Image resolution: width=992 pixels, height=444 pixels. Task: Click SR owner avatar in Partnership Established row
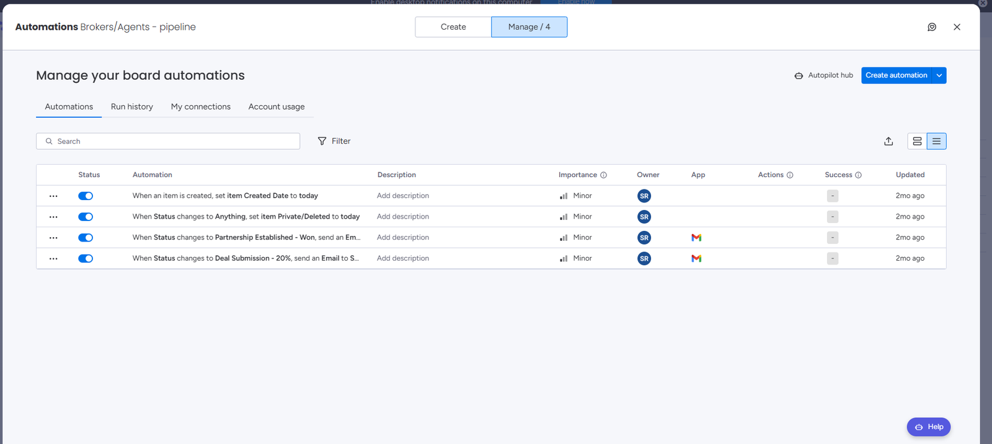click(644, 238)
